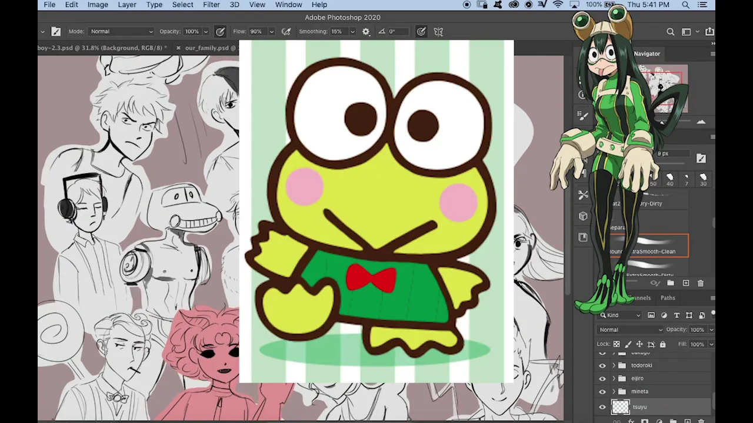Hide the eijiro layer group

pyautogui.click(x=602, y=379)
